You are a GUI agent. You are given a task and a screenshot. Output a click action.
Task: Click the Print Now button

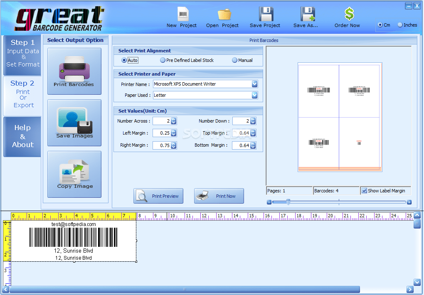click(219, 196)
